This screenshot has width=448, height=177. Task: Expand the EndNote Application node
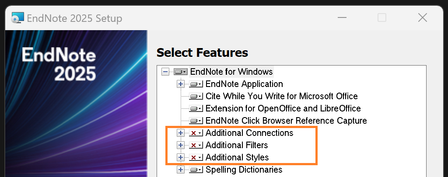pos(180,84)
